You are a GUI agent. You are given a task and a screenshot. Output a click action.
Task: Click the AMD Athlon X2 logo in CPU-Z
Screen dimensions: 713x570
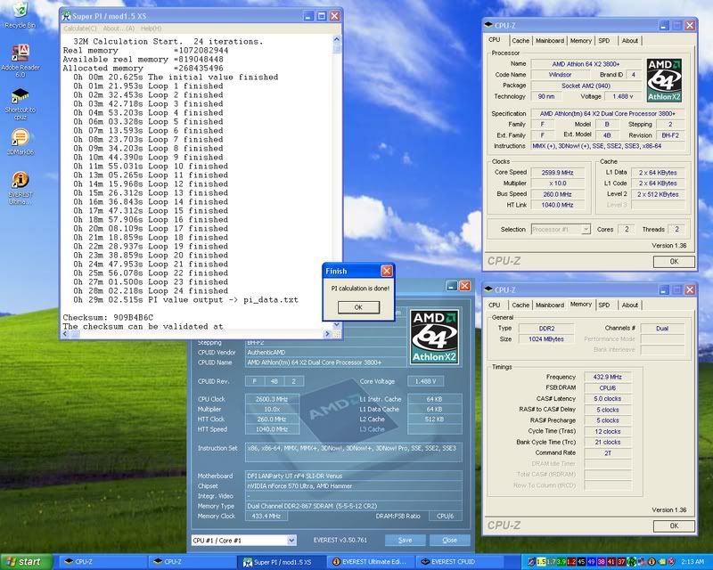(664, 79)
